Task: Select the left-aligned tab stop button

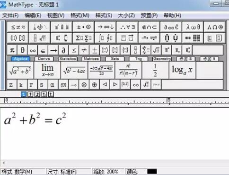Action: (x=24, y=94)
